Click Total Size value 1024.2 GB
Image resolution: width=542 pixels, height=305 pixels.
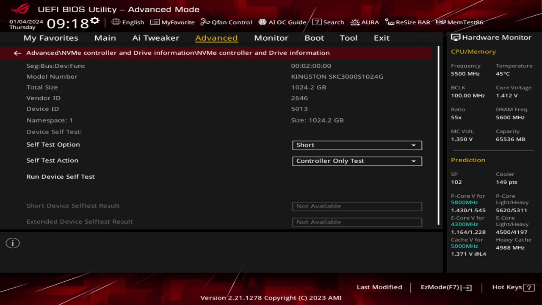[x=308, y=87]
